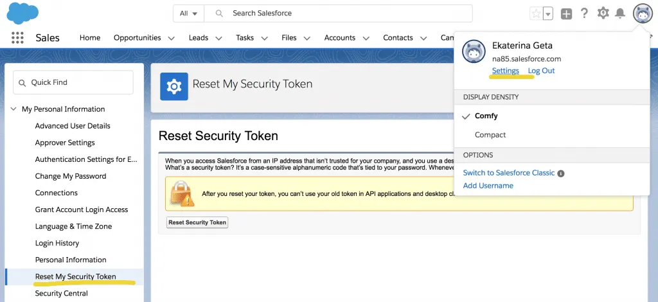658x302 pixels.
Task: Open the Help question mark icon
Action: click(584, 13)
